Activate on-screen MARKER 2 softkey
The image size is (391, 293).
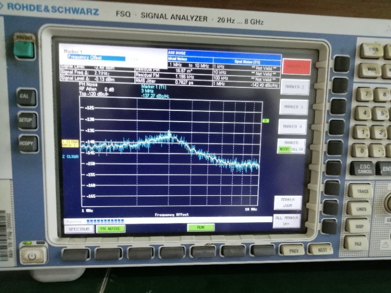coord(295,87)
